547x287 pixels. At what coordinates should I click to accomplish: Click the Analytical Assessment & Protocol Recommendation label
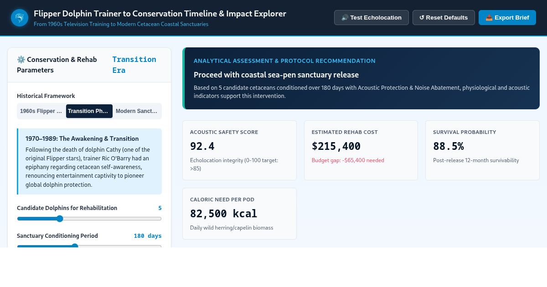[284, 61]
